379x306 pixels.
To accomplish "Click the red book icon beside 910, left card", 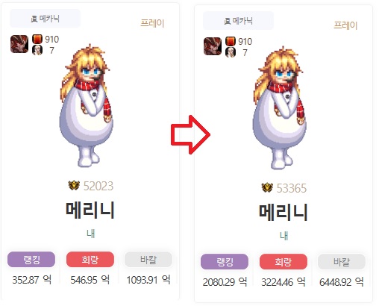I will tap(37, 40).
